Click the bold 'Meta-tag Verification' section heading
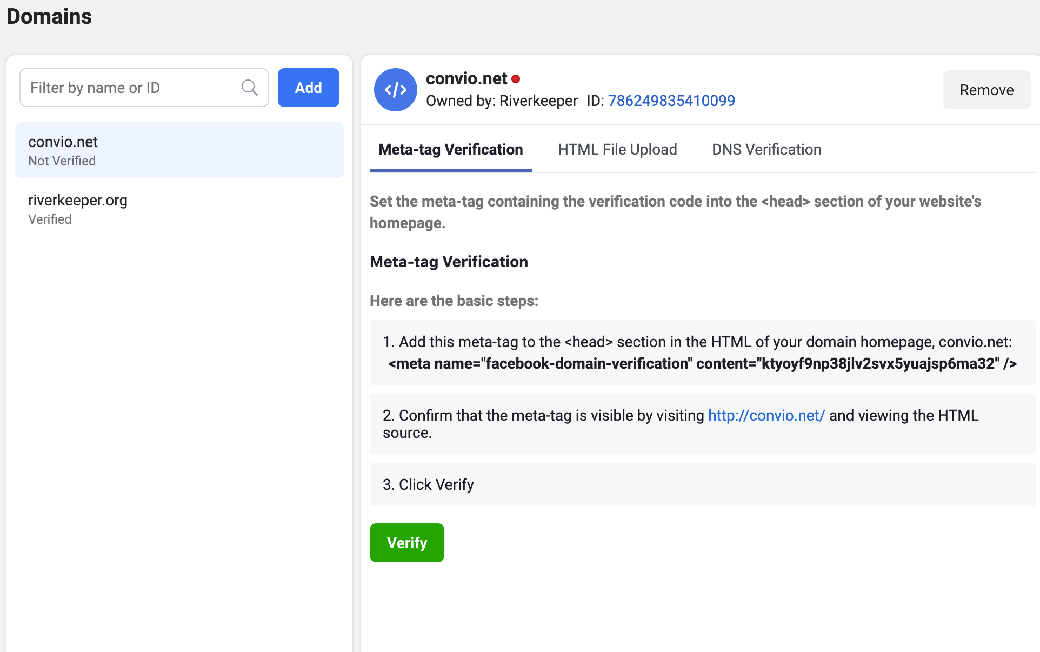Image resolution: width=1040 pixels, height=652 pixels. coord(449,262)
